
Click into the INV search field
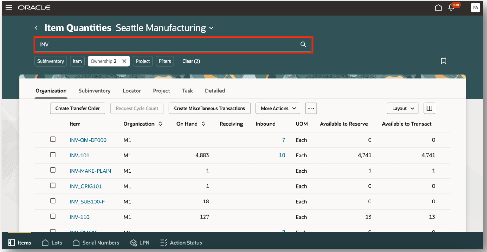(168, 45)
